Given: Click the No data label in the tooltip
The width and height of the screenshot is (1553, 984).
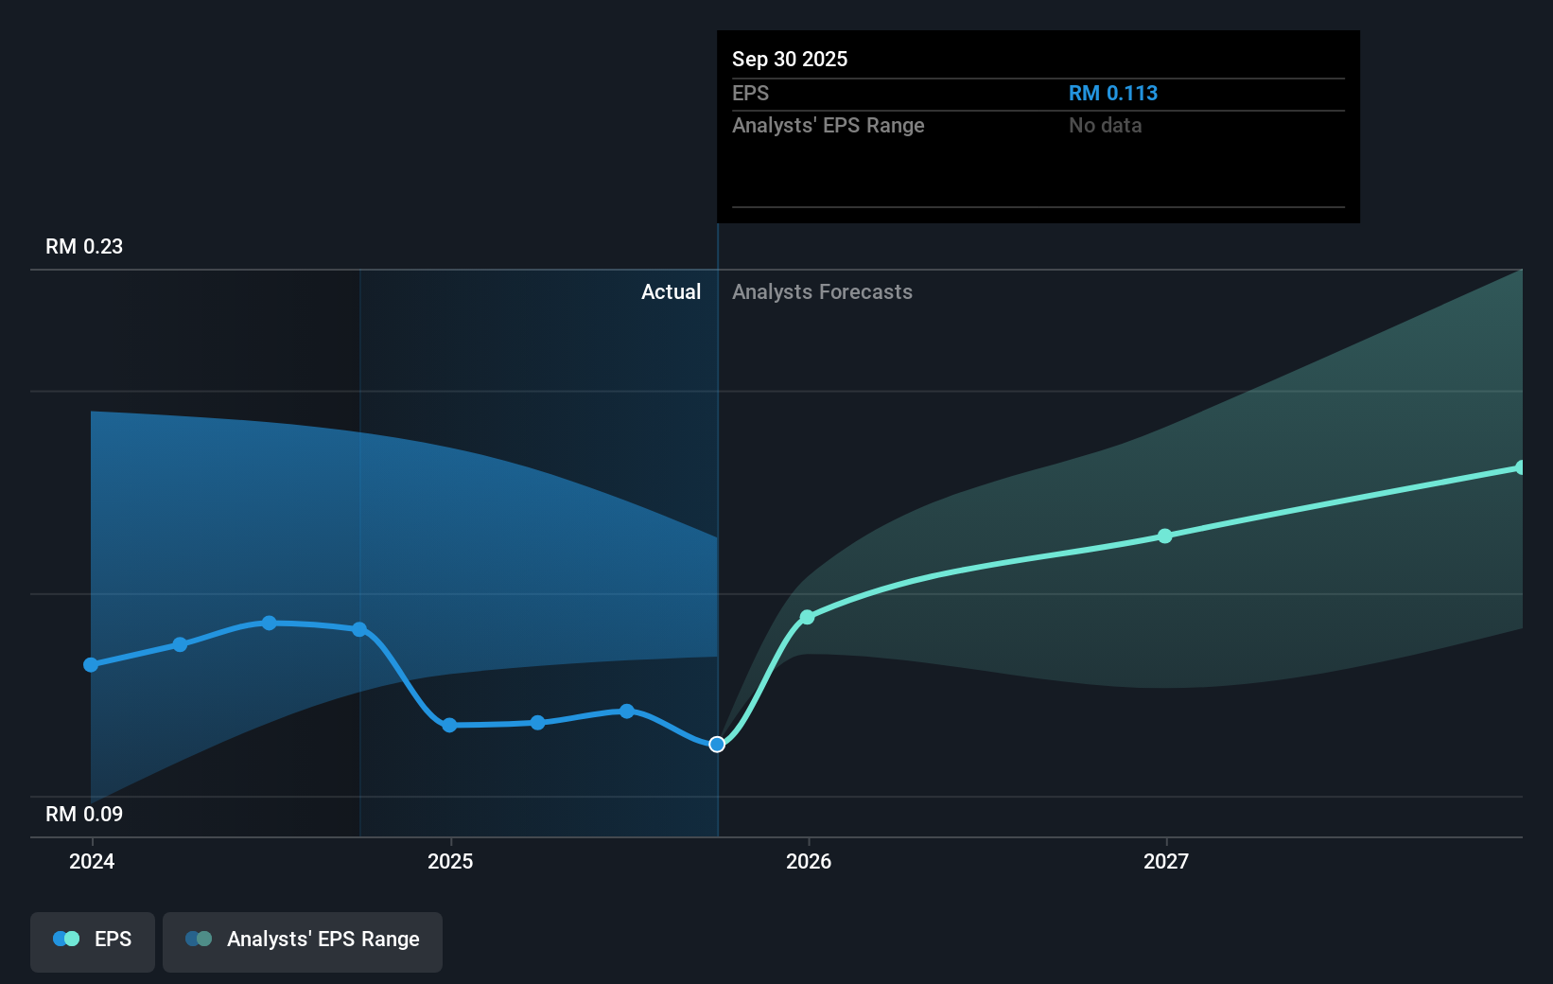Looking at the screenshot, I should (1105, 125).
